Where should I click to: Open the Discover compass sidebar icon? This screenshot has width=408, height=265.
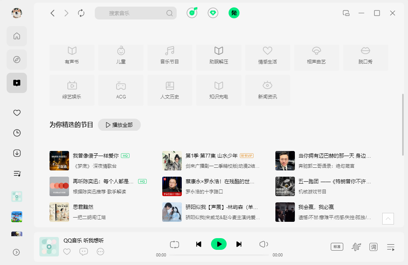[17, 60]
